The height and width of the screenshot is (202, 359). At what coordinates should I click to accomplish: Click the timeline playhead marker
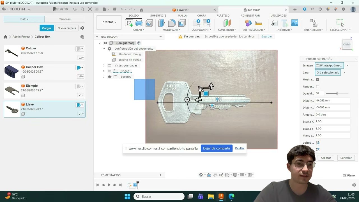pos(138,185)
